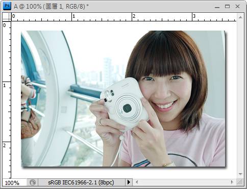Screen dimensions: 247x189
Task: Click the window resize grip corner
Action: [x=240, y=182]
